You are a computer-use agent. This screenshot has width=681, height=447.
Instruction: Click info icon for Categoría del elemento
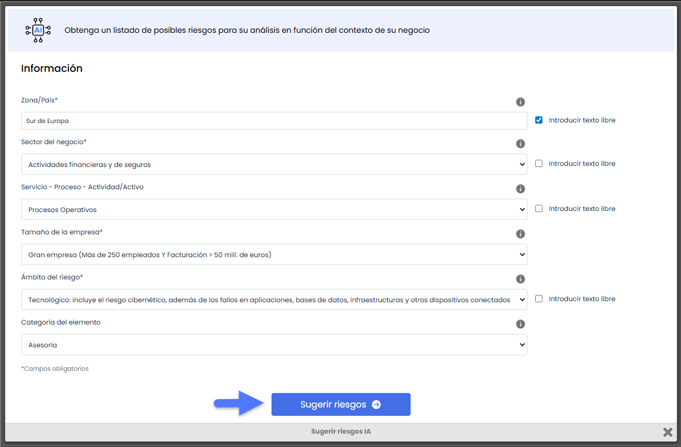click(x=520, y=324)
